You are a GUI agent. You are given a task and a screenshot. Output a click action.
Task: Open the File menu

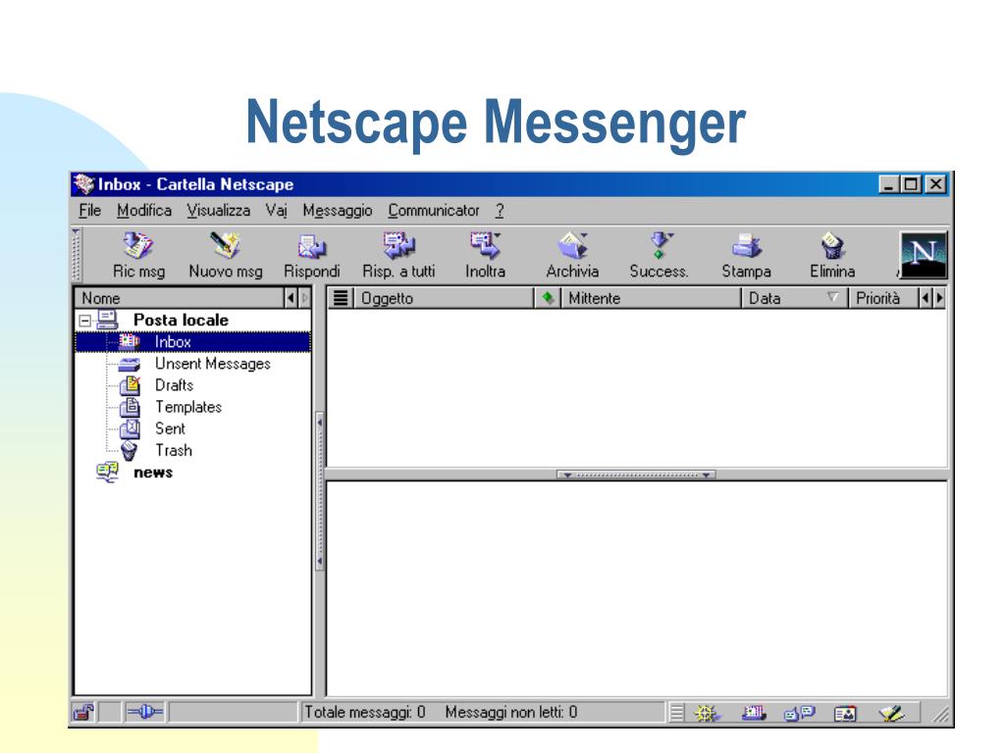(89, 211)
